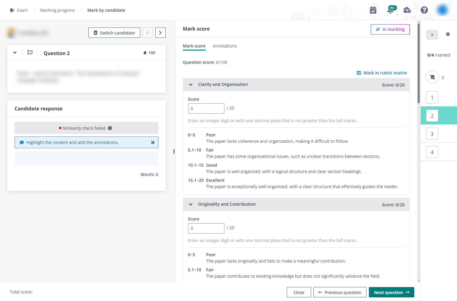Viewport: 457px width, 301px height.
Task: Open notifications bell with 99+ badge
Action: 390,10
